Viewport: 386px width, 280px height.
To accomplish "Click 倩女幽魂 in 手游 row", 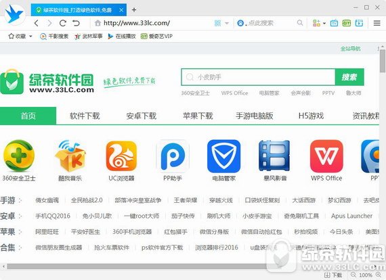I will tap(47, 200).
